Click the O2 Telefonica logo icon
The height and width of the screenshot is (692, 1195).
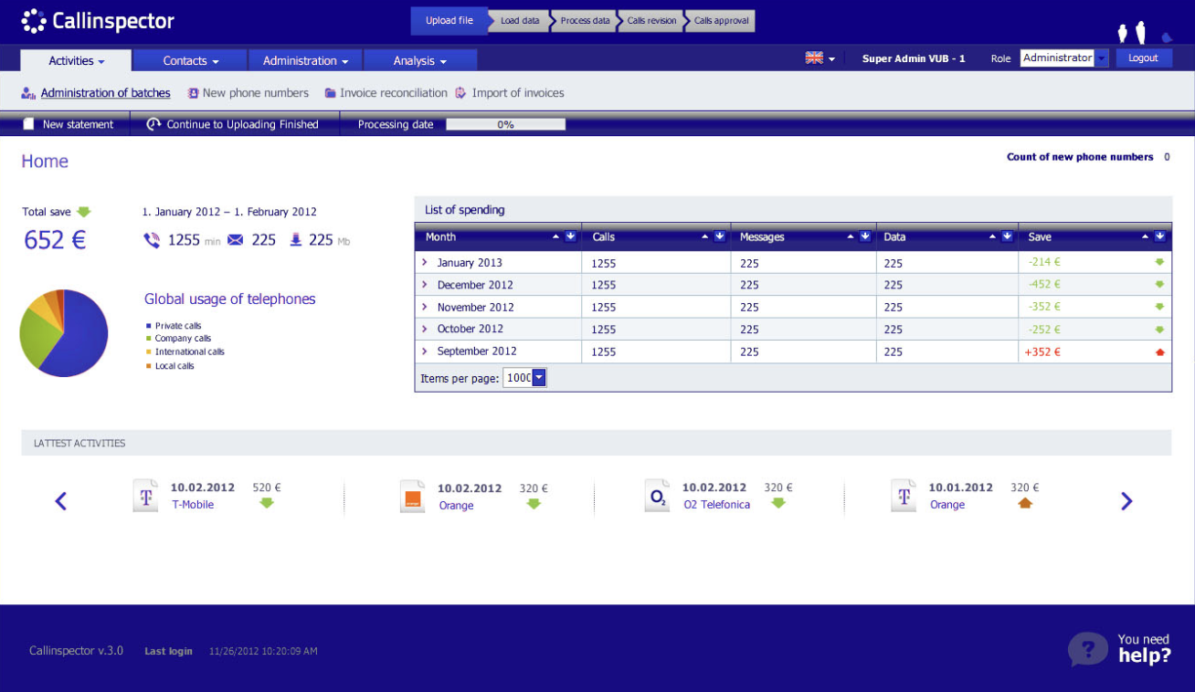click(x=657, y=496)
